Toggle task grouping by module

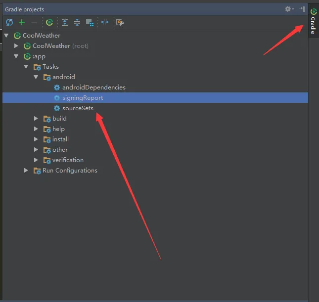tap(90, 22)
